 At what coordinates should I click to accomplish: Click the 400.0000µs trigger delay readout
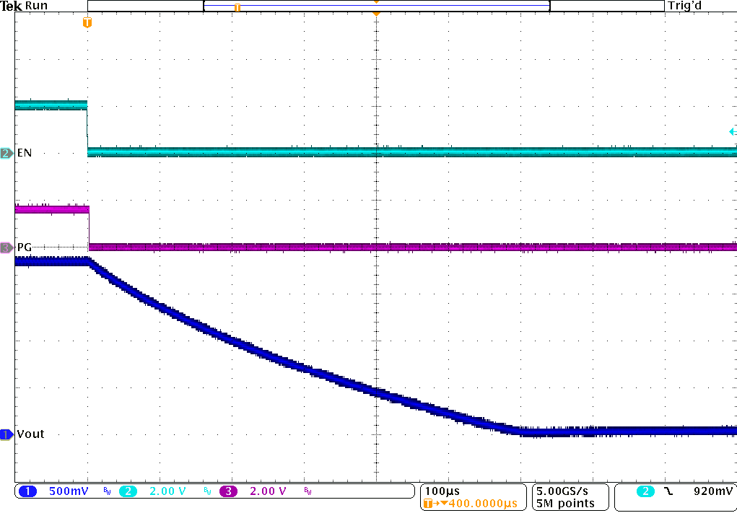click(x=479, y=503)
